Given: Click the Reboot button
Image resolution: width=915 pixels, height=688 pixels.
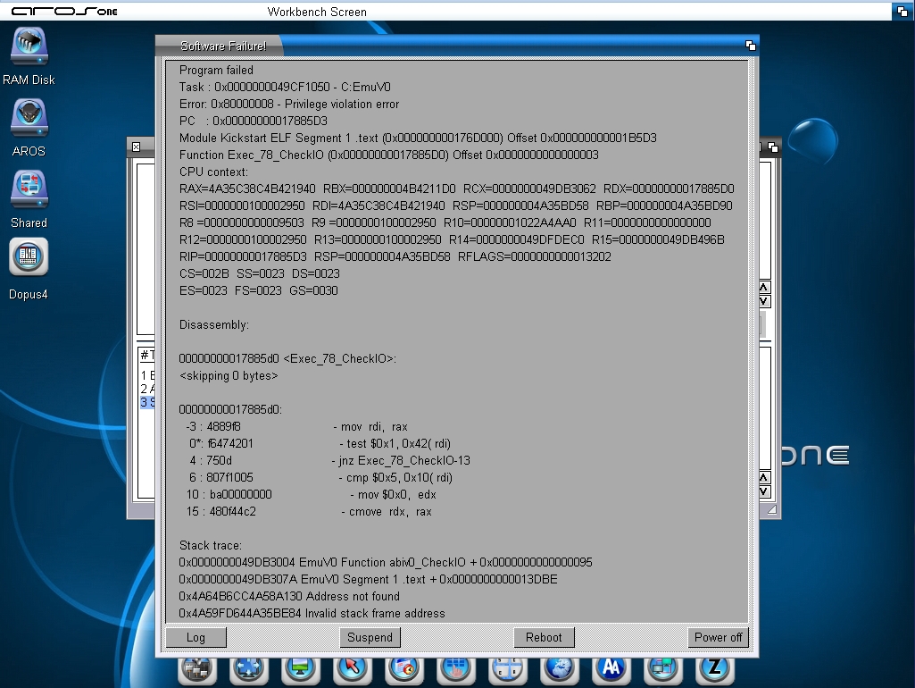Looking at the screenshot, I should (x=544, y=637).
